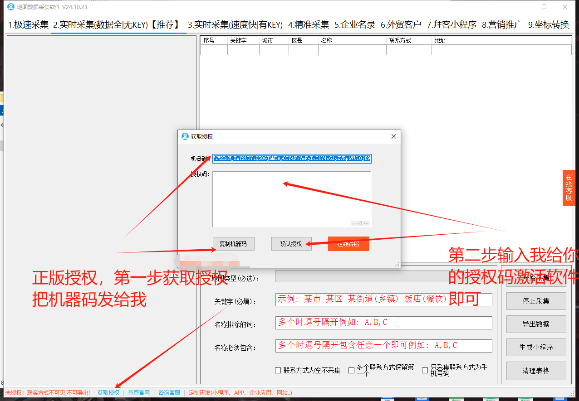This screenshot has width=579, height=401.
Task: Check 只采集联系方式为手机号码 option
Action: coord(425,371)
